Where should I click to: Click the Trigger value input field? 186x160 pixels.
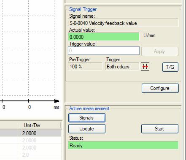tap(104, 51)
